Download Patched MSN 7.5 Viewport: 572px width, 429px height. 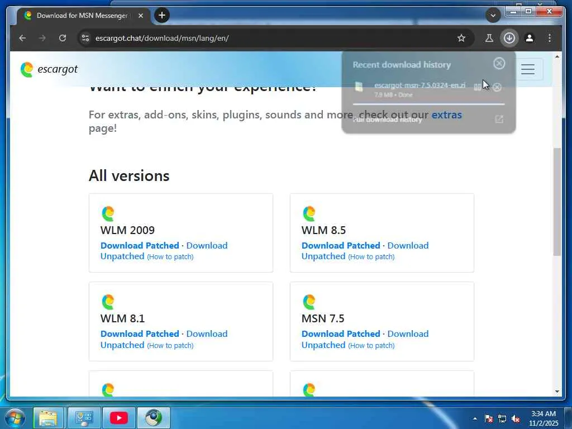tap(341, 334)
